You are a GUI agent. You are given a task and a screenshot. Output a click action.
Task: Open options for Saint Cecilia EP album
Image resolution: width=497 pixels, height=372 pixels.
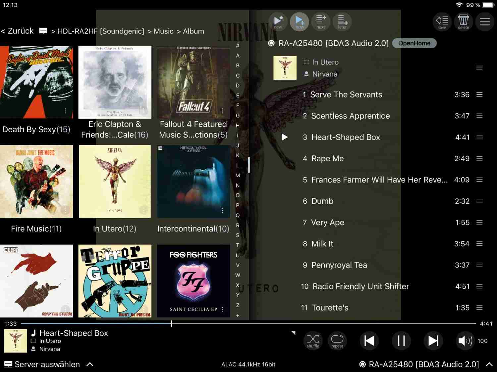point(222,310)
